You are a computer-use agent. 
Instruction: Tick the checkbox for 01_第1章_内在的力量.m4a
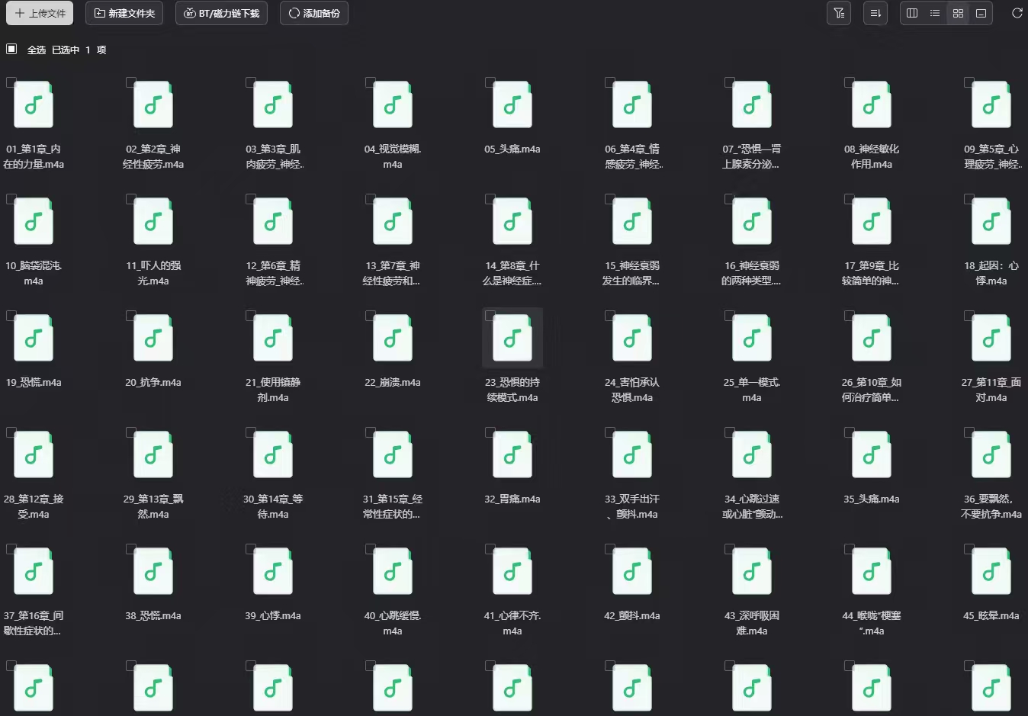(x=11, y=82)
